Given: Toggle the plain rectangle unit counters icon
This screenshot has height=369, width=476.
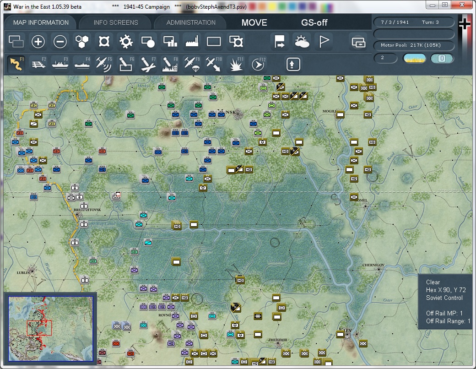Looking at the screenshot, I should 214,42.
